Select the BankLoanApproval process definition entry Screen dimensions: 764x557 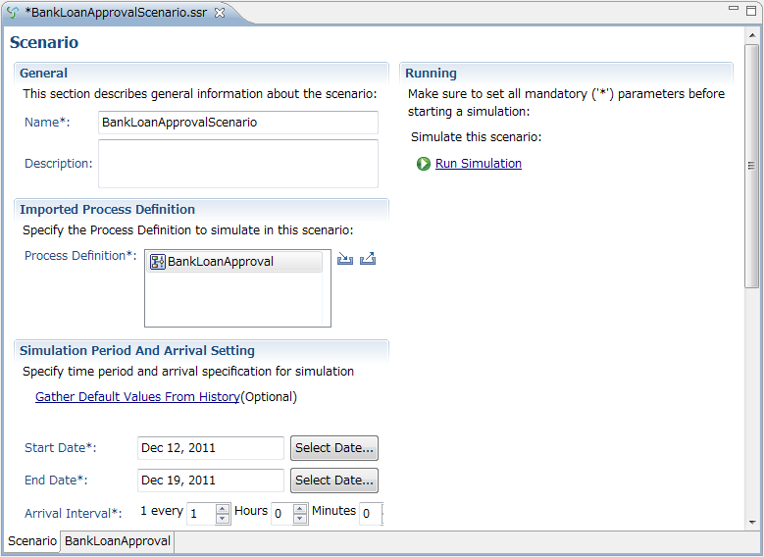click(234, 262)
